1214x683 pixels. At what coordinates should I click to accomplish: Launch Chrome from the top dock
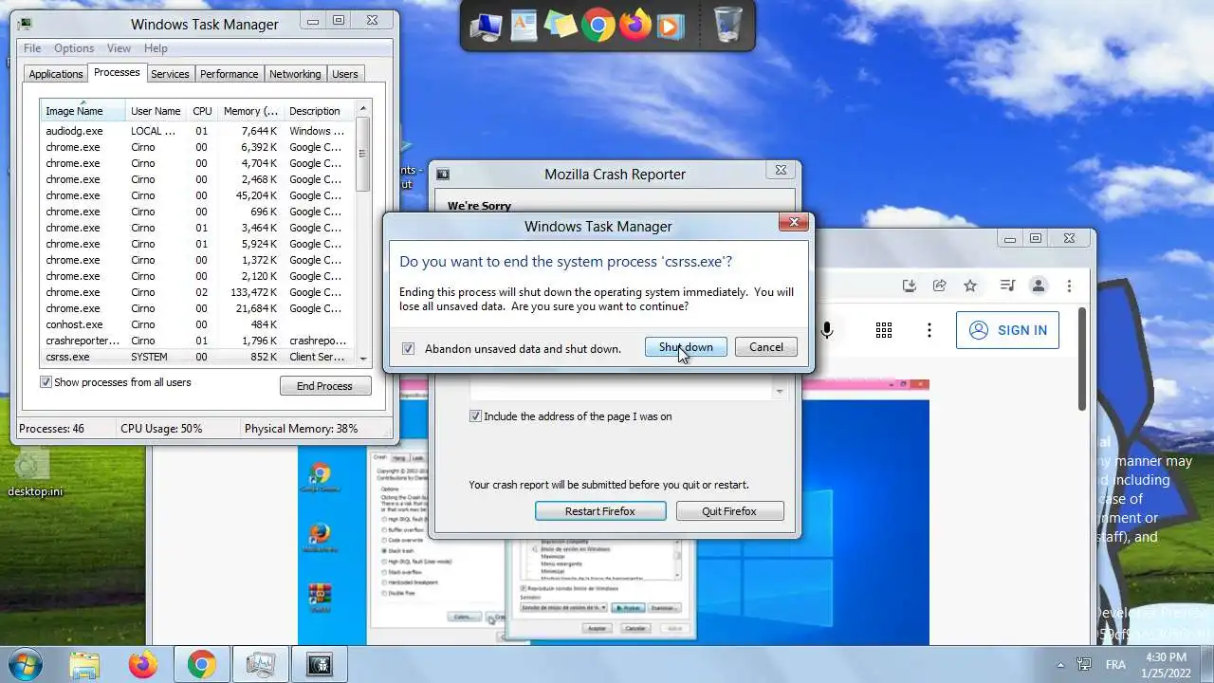(598, 26)
